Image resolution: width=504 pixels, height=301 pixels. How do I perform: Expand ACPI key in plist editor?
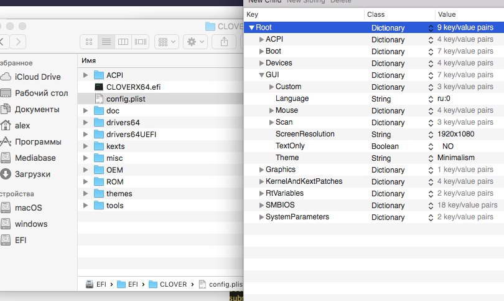(x=261, y=39)
